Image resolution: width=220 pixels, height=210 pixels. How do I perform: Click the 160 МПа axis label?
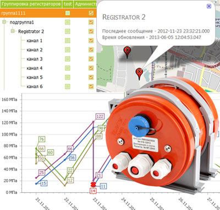[9, 100]
